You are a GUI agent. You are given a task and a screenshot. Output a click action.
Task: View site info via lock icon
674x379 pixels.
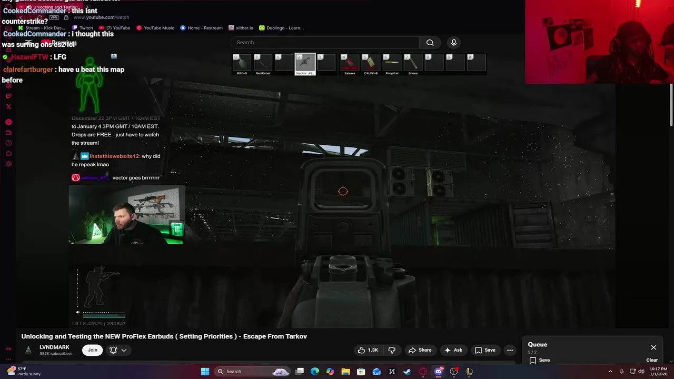pos(66,17)
